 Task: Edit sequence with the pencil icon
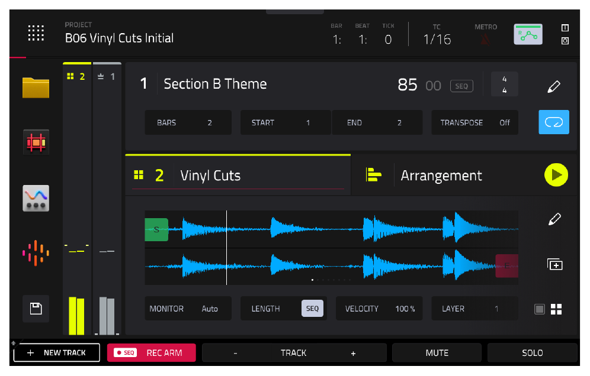click(x=553, y=86)
